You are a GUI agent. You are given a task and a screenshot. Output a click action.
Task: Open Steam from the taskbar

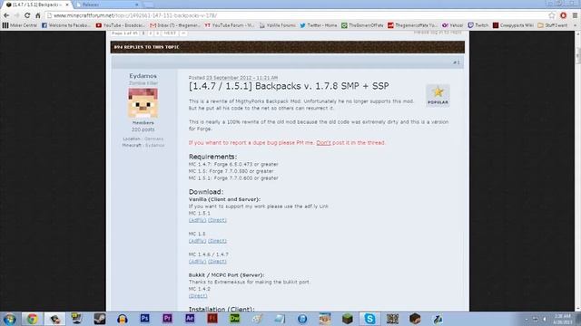click(x=100, y=319)
